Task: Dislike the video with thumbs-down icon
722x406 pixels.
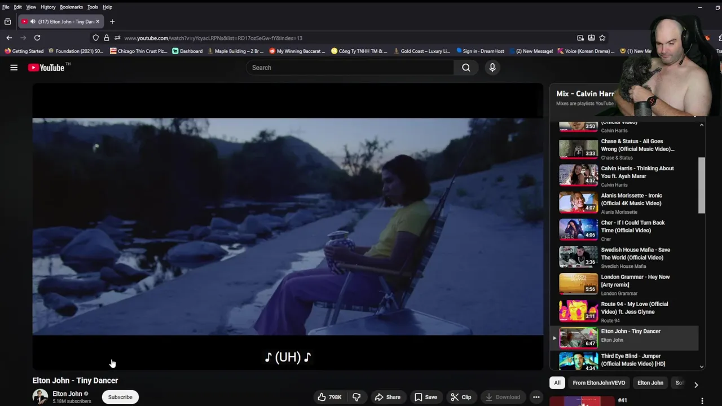Action: coord(356,397)
